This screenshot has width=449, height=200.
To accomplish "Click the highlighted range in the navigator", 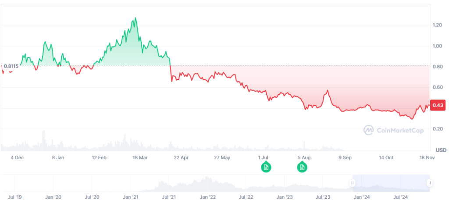I will (x=391, y=182).
